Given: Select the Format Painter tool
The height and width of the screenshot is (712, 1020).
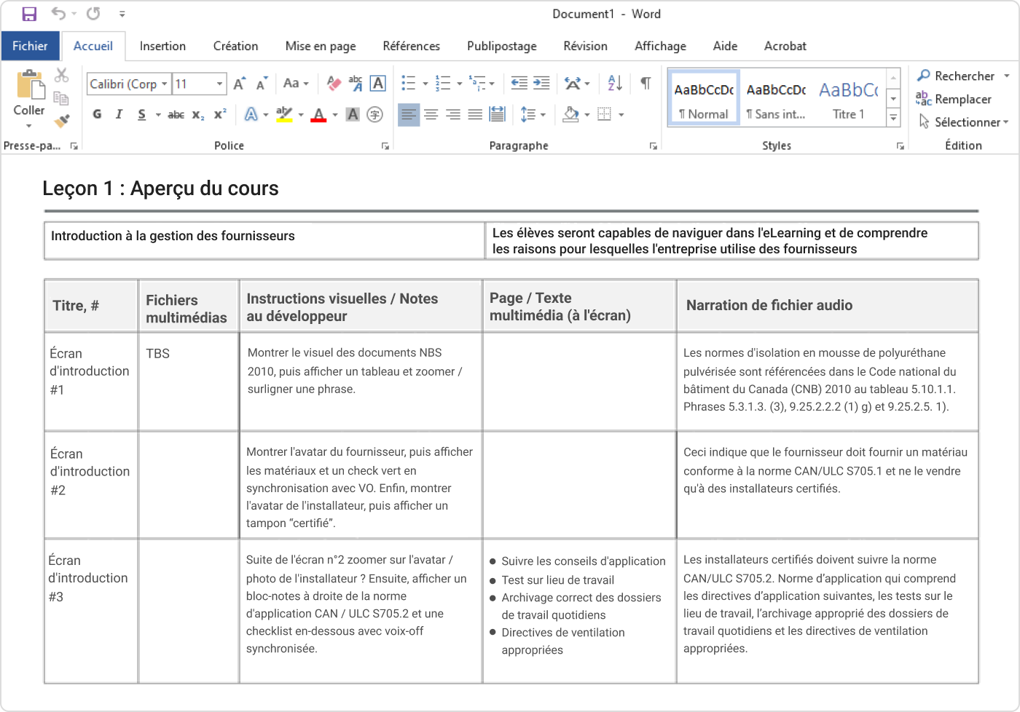Looking at the screenshot, I should coord(62,121).
